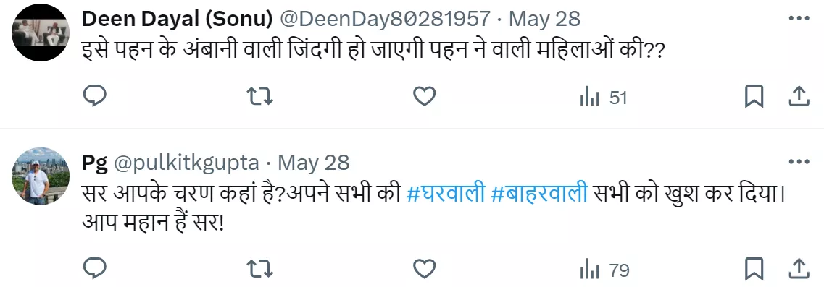Screen dimensions: 824x287
Task: Bookmark Pg's tweet
Action: 754,270
